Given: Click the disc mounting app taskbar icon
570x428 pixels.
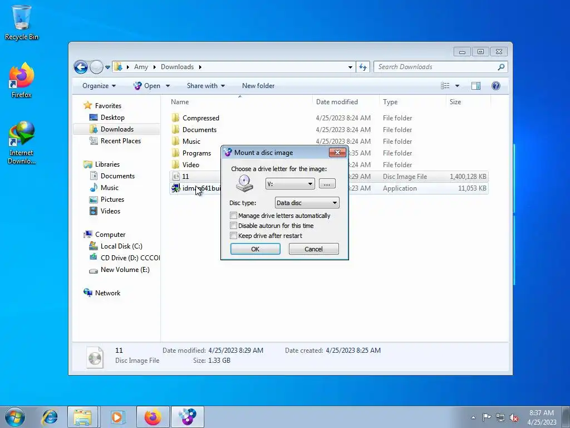Looking at the screenshot, I should (188, 417).
